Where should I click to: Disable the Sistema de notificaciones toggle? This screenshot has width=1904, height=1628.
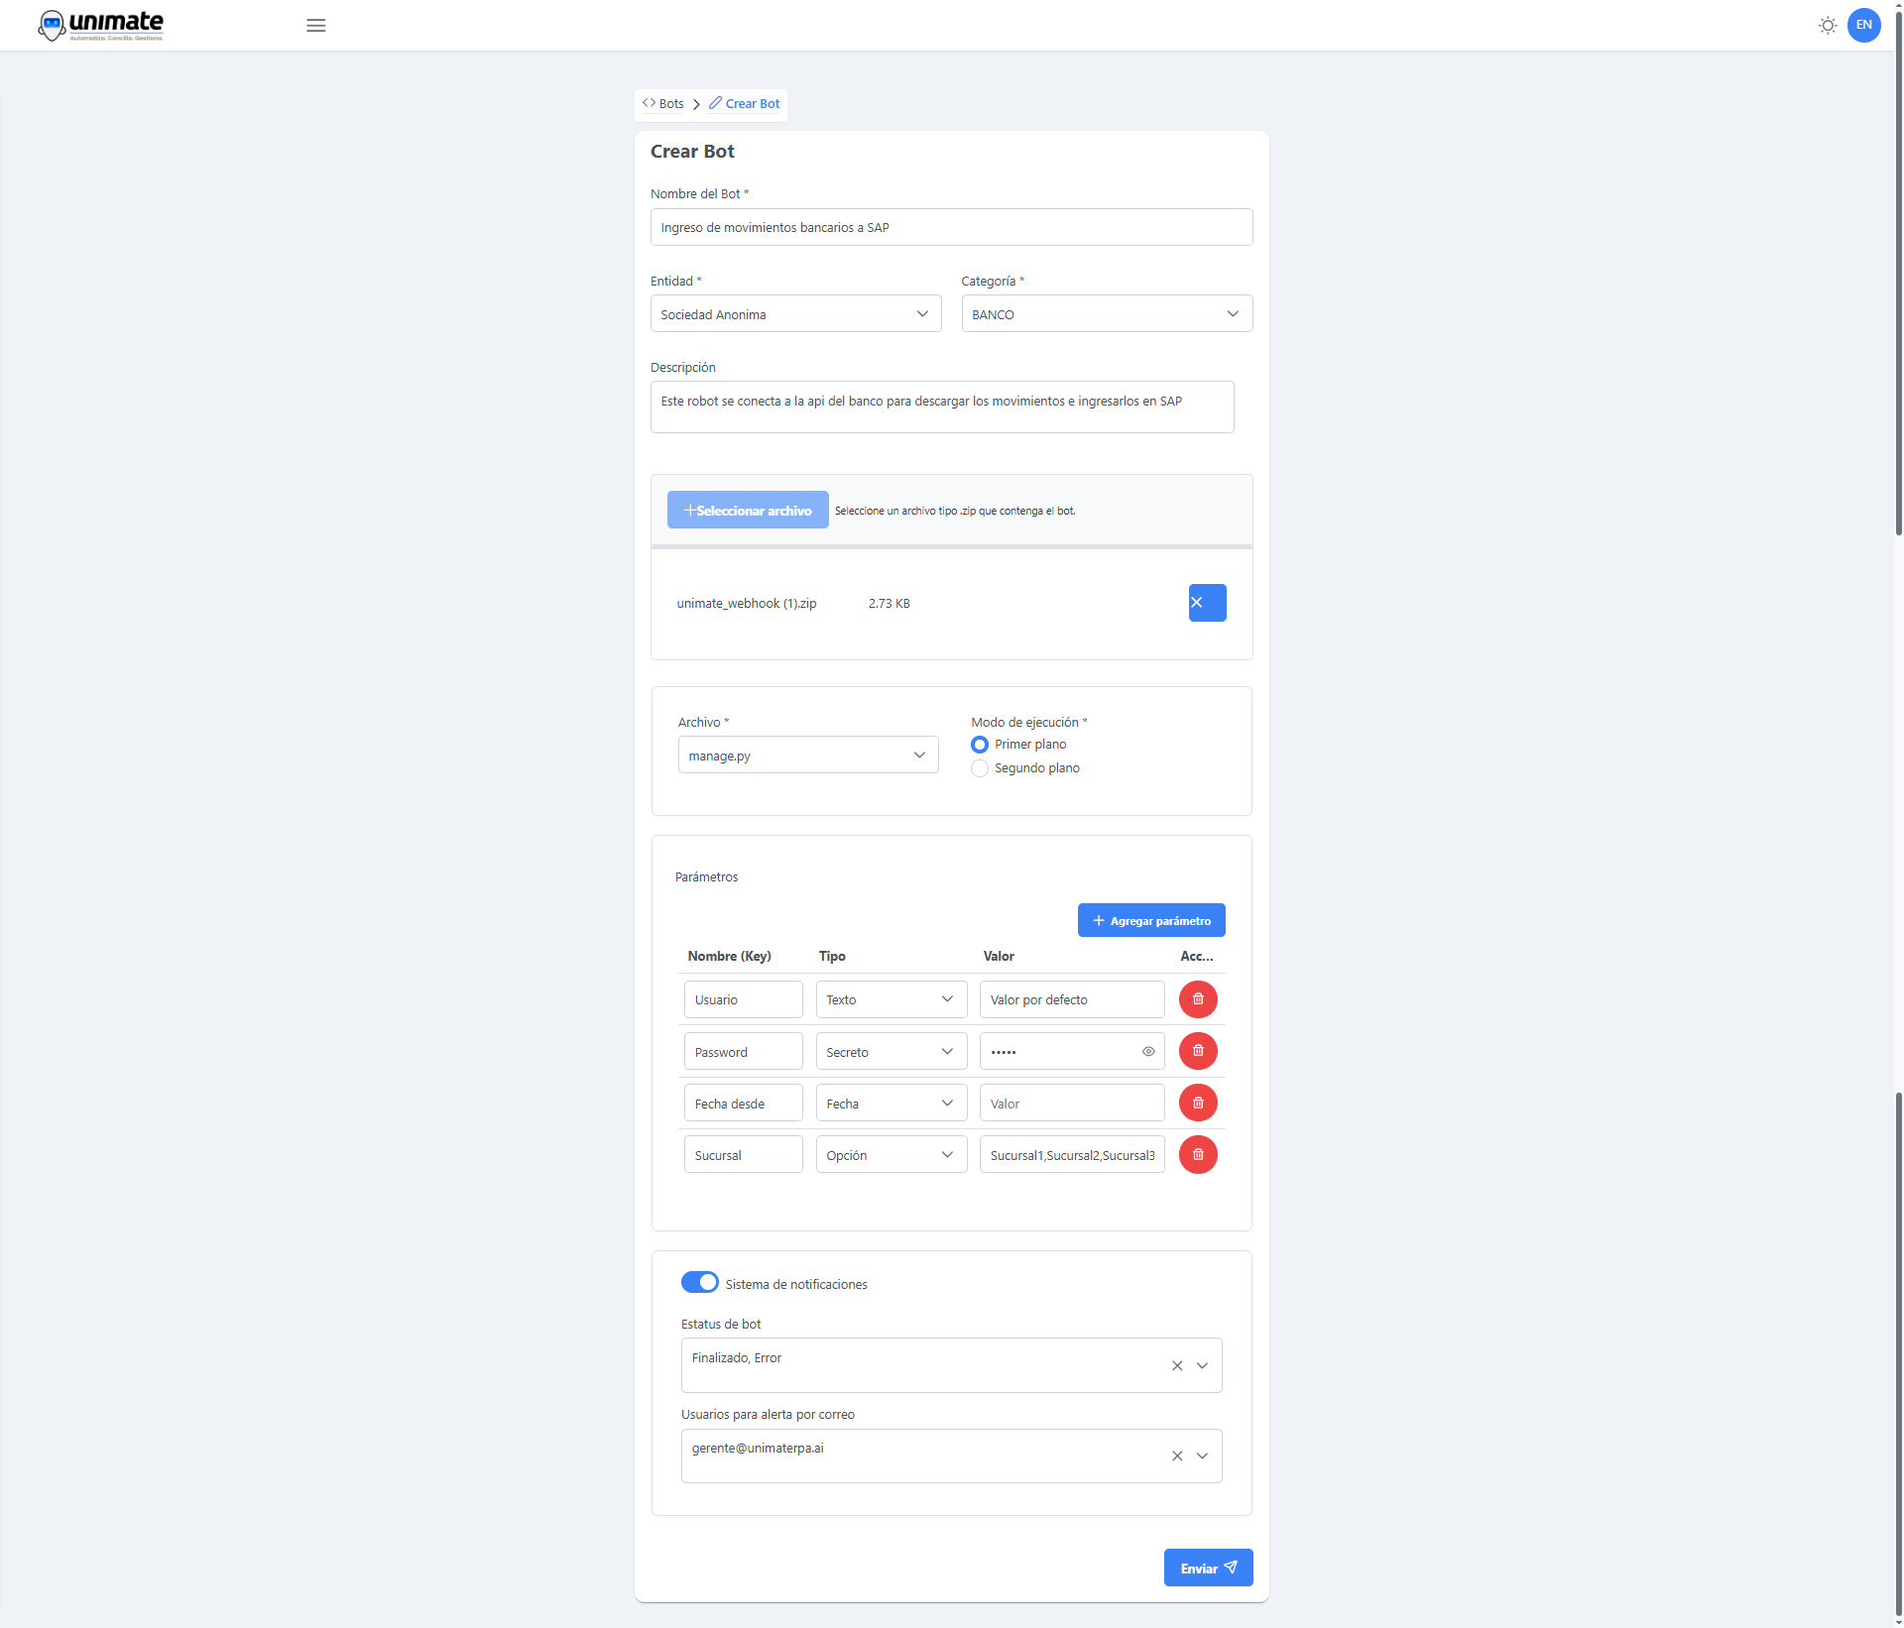699,1282
